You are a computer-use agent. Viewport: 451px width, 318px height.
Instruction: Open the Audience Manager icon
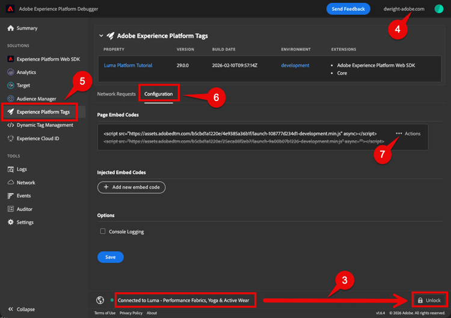coord(11,99)
